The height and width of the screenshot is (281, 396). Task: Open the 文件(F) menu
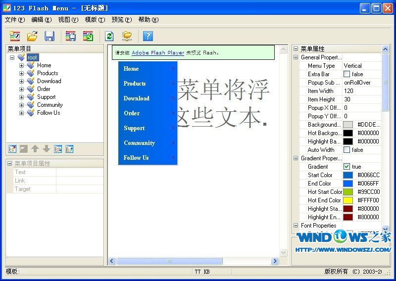14,20
